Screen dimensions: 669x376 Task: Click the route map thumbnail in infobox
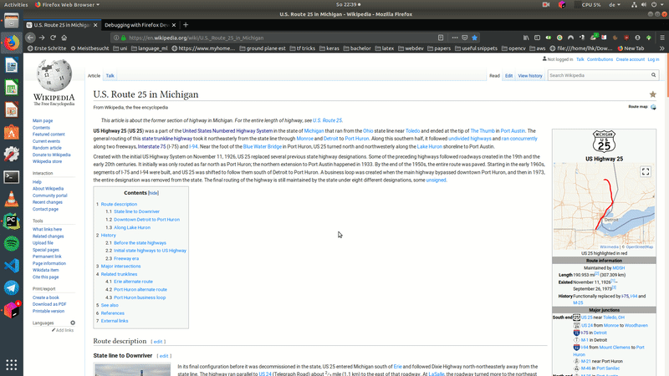click(604, 206)
